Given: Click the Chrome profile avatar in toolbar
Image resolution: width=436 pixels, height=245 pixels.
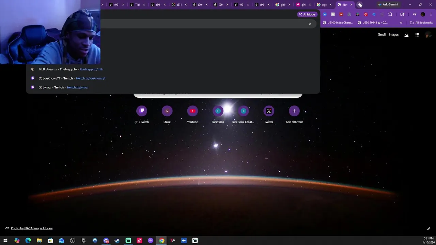Looking at the screenshot, I should tap(423, 14).
